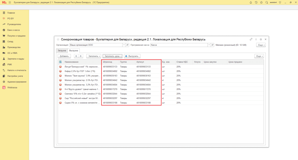Open Покупки и продажи section
The image size is (298, 160).
[x=16, y=36]
